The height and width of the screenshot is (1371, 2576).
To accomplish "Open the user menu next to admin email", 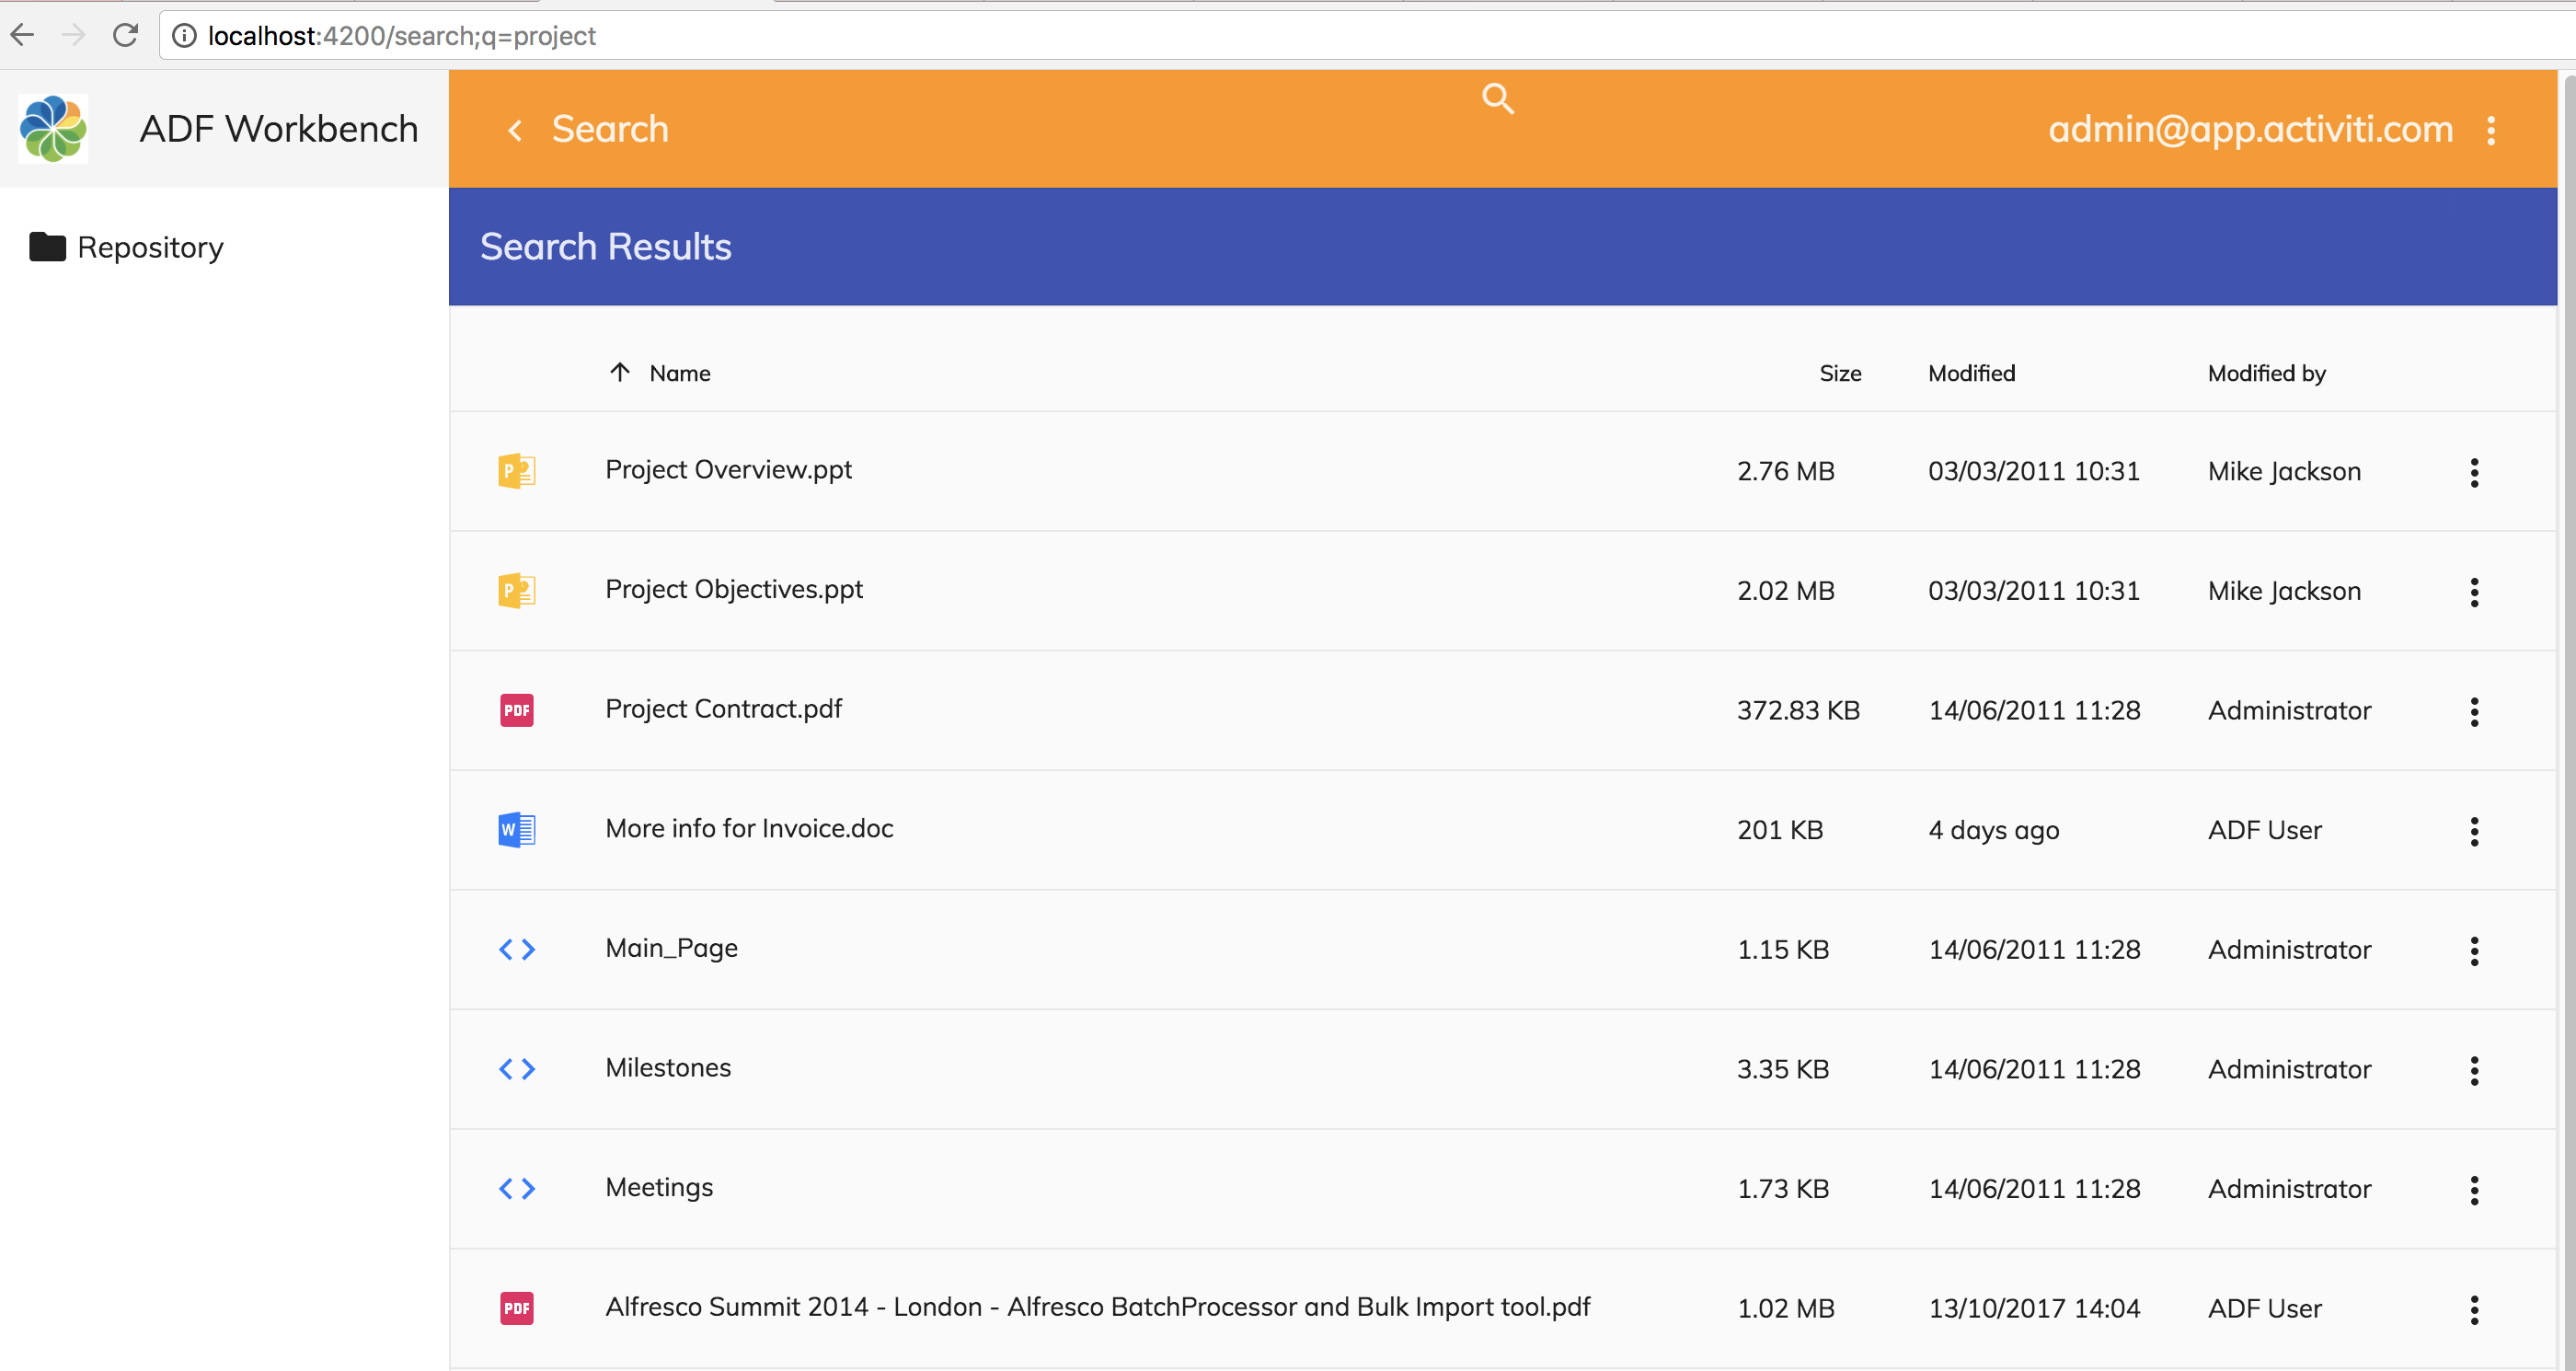I will 2490,130.
